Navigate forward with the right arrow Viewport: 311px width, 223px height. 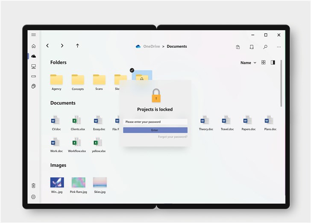pyautogui.click(x=62, y=46)
